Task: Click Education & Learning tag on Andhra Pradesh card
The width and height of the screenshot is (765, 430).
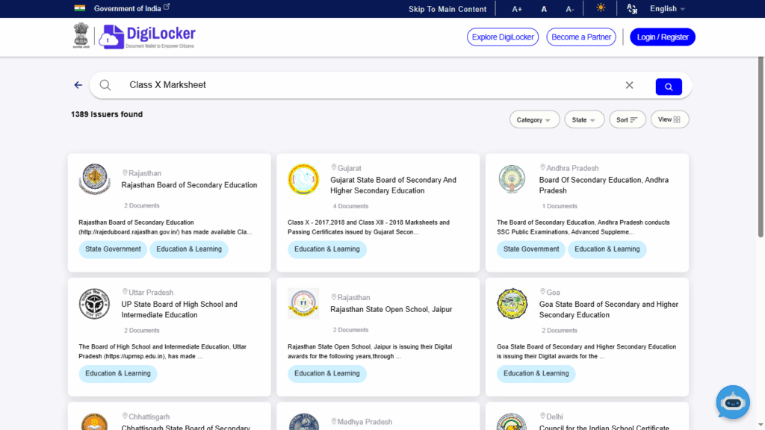Action: (x=607, y=249)
